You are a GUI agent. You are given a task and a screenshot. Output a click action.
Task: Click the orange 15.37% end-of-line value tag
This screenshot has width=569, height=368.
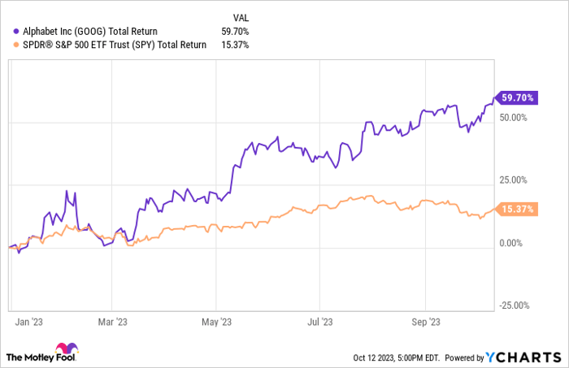[514, 209]
